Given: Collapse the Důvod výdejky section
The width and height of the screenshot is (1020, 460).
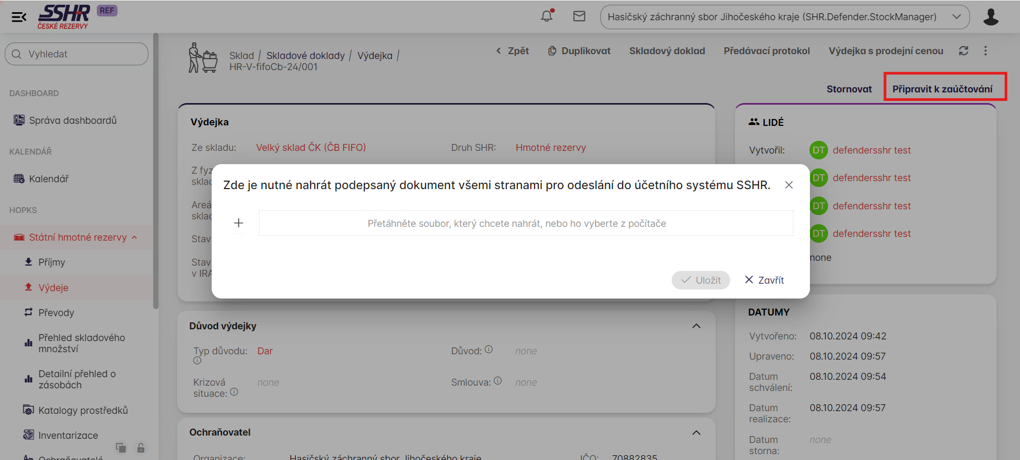Looking at the screenshot, I should [x=696, y=326].
